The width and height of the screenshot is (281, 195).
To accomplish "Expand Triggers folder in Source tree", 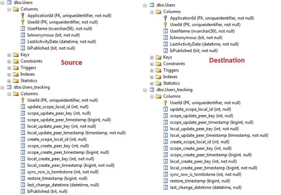I will (9, 68).
